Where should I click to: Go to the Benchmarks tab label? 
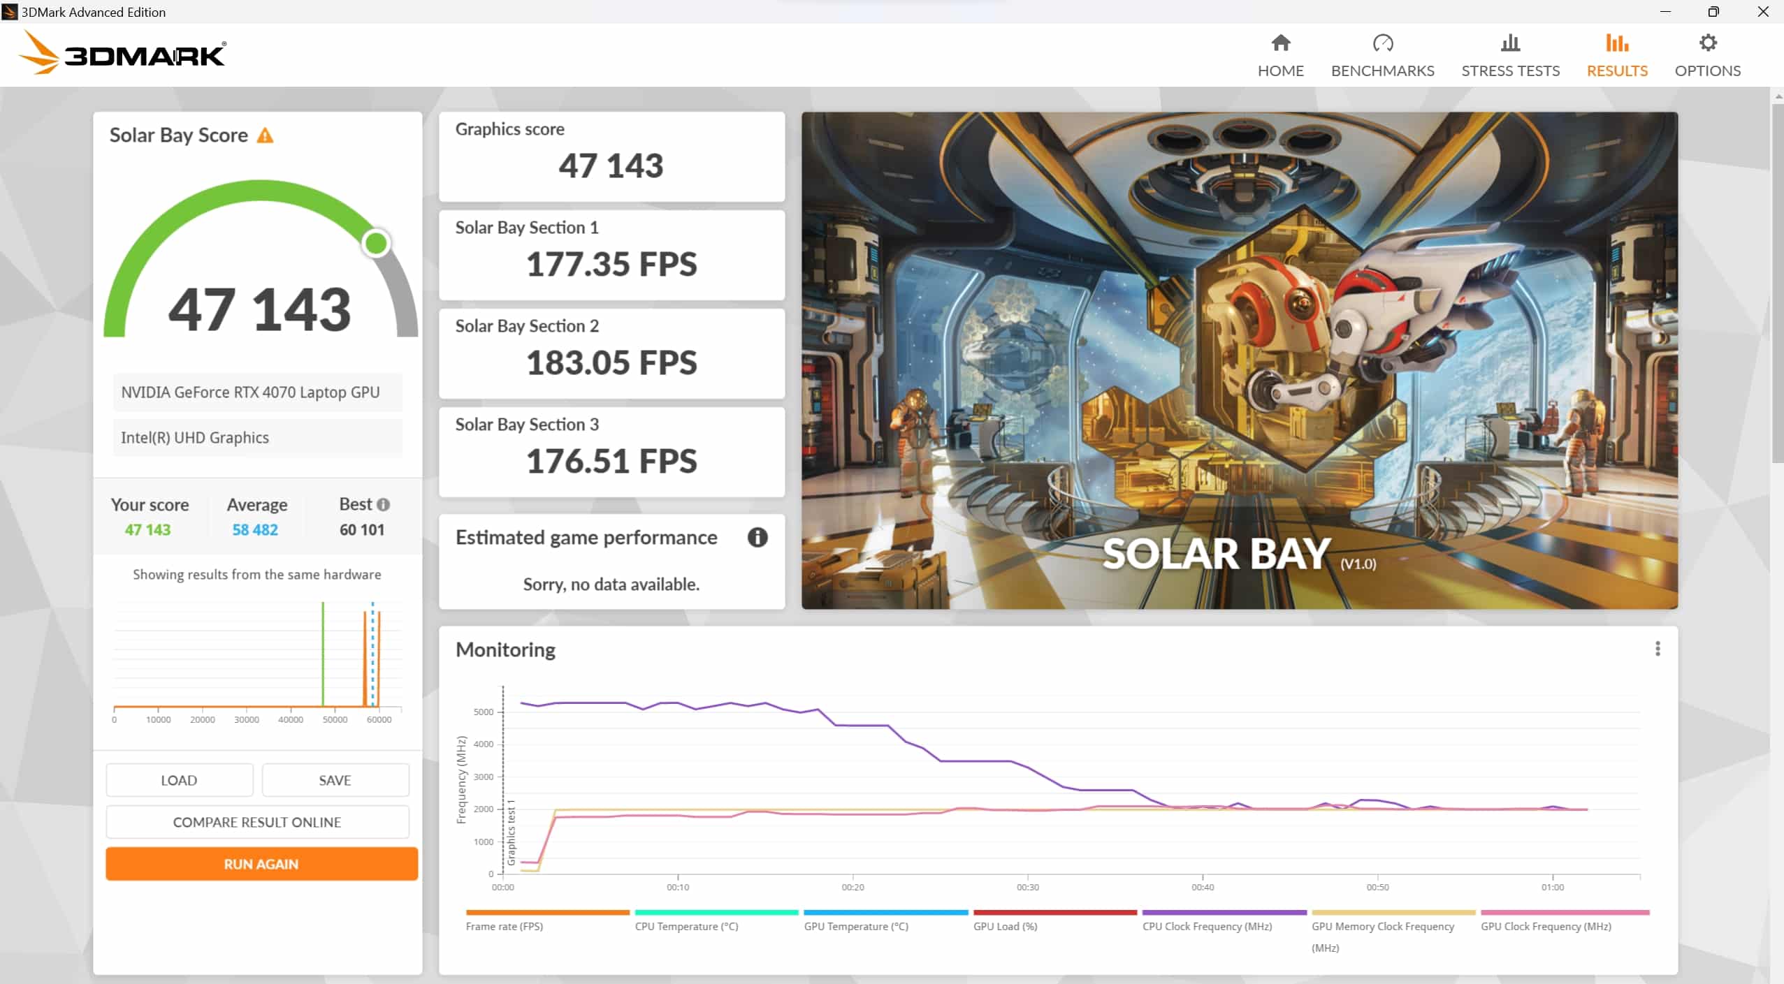pyautogui.click(x=1382, y=71)
